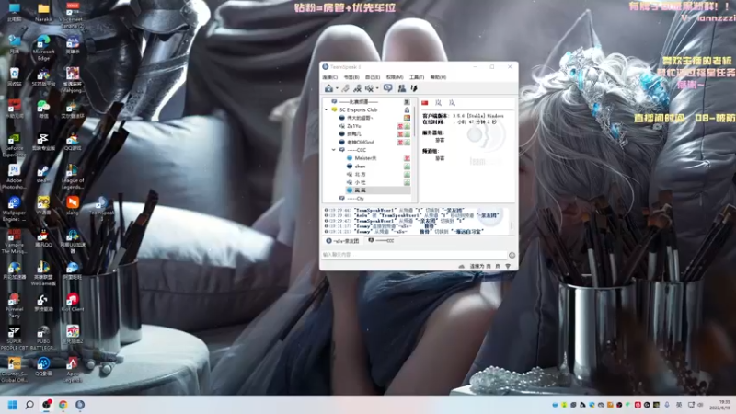Click the connection signal icon in status bar
Viewport: 736px width, 414px height.
click(508, 266)
